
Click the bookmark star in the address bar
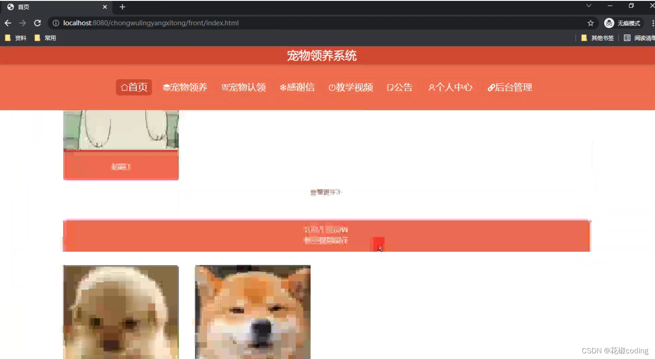click(x=591, y=23)
